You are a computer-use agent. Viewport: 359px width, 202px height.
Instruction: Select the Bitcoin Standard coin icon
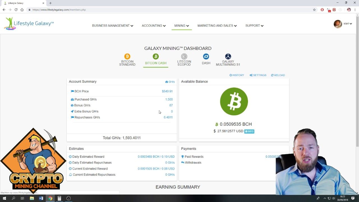pyautogui.click(x=127, y=57)
